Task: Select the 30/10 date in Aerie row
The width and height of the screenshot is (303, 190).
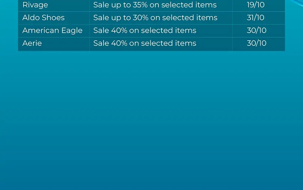Action: click(x=257, y=43)
